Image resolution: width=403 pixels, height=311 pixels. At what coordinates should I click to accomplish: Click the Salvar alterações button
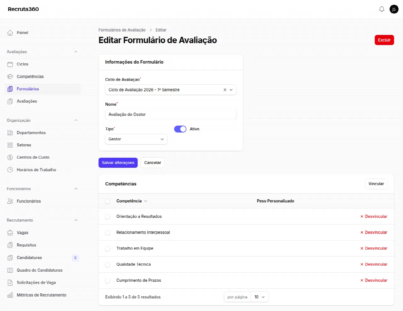point(118,163)
